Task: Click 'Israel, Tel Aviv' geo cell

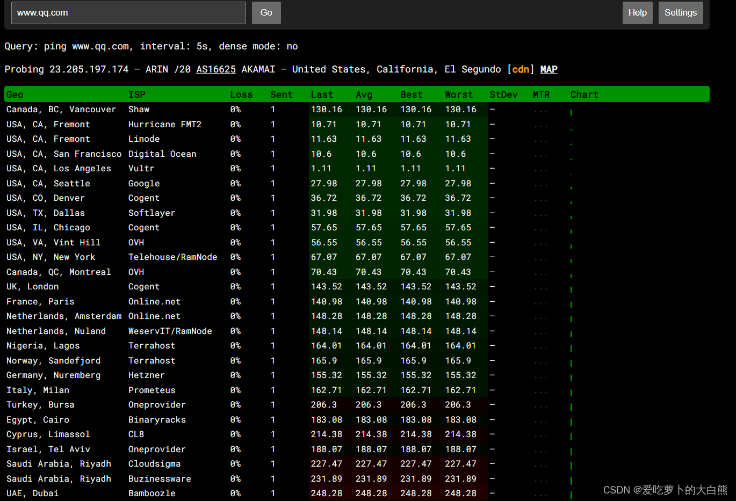Action: click(x=48, y=449)
